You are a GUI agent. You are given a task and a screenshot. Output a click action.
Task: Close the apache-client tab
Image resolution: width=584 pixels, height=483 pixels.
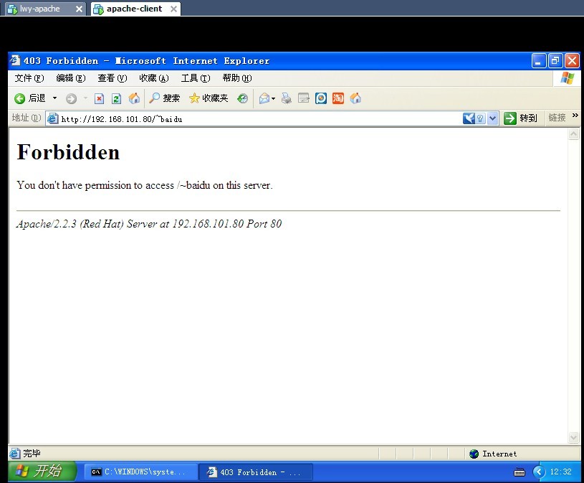pyautogui.click(x=173, y=9)
